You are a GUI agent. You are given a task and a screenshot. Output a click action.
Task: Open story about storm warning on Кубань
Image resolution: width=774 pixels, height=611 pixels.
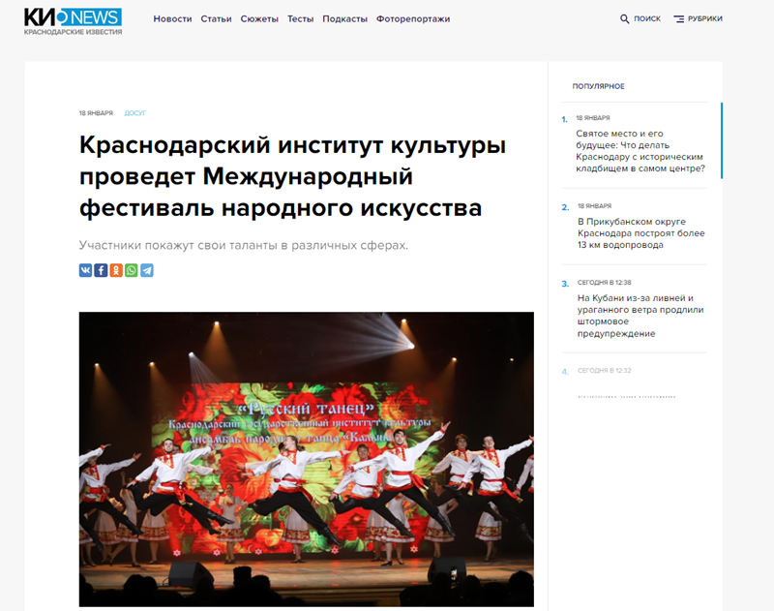(640, 316)
